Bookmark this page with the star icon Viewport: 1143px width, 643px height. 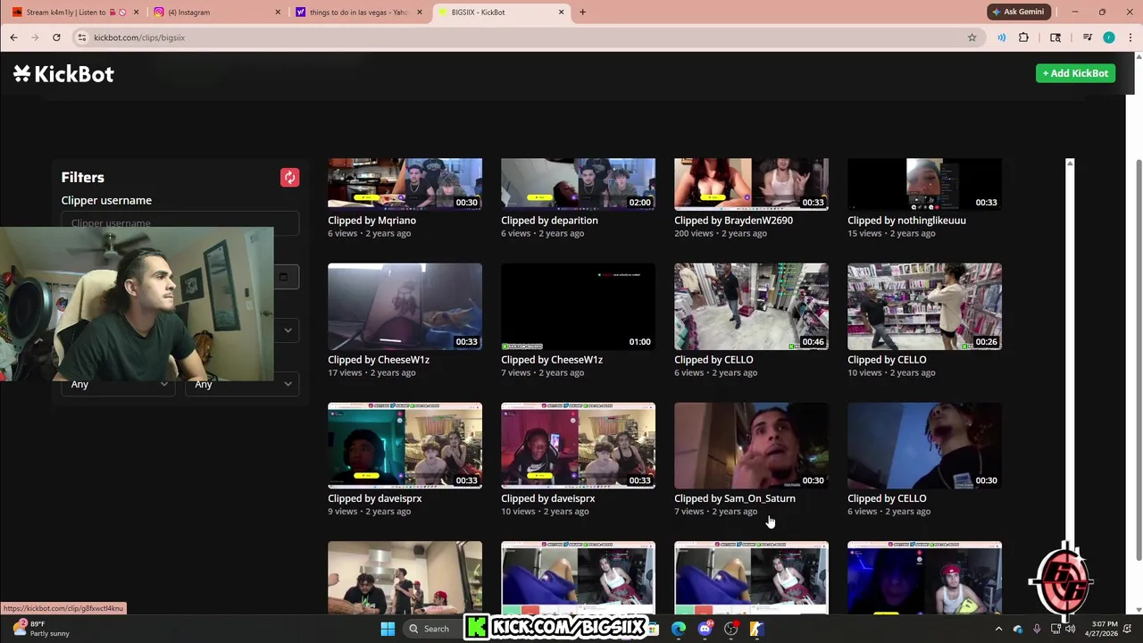972,38
